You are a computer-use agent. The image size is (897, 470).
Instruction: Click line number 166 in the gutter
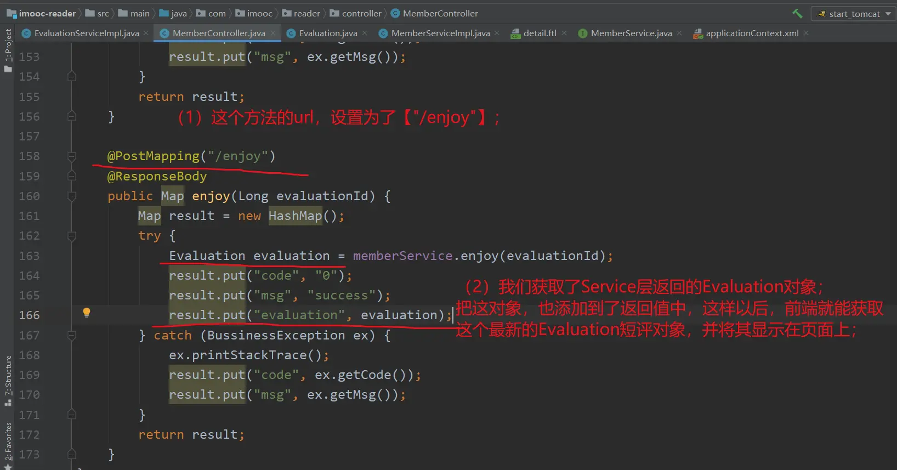(x=30, y=315)
